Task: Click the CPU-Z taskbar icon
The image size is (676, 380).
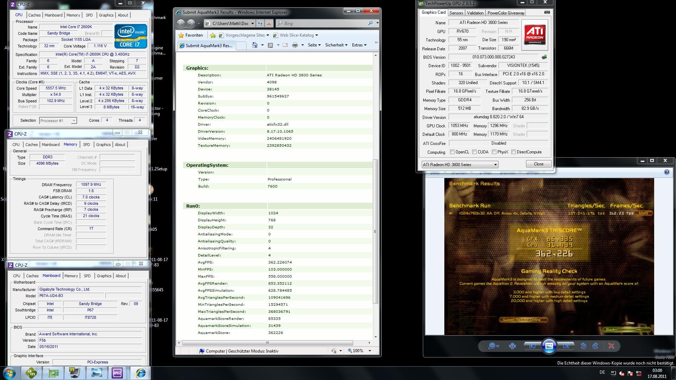Action: coord(117,373)
